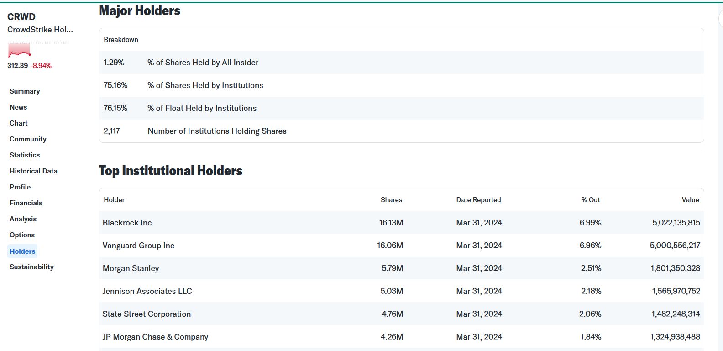This screenshot has width=723, height=351.
Task: Go to the News section
Action: click(x=18, y=107)
